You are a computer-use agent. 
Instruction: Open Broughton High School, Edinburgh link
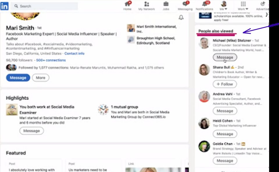coord(156,41)
